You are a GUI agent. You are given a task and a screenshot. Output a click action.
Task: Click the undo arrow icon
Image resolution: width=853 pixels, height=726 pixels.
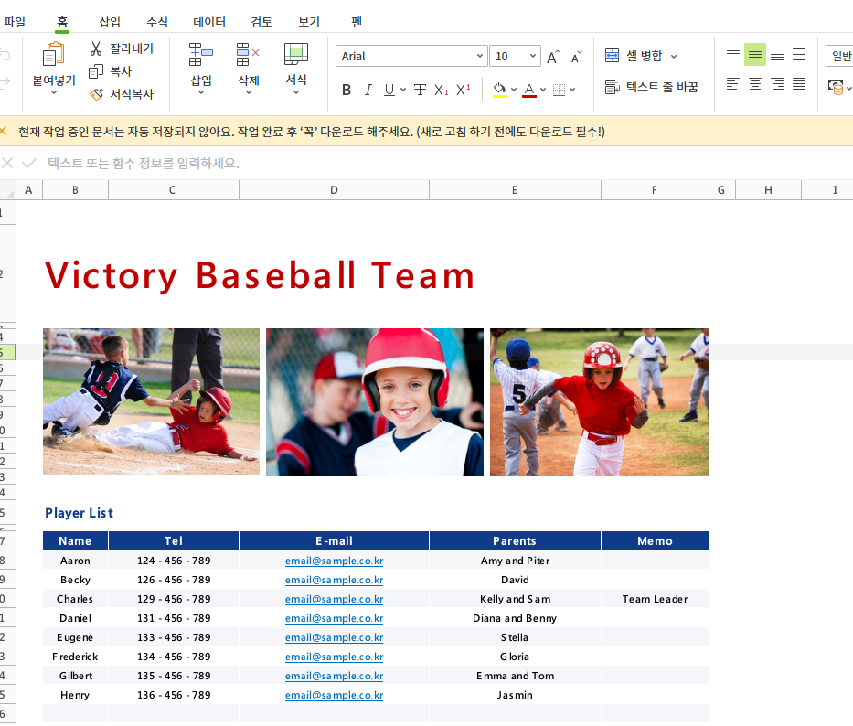[5, 55]
